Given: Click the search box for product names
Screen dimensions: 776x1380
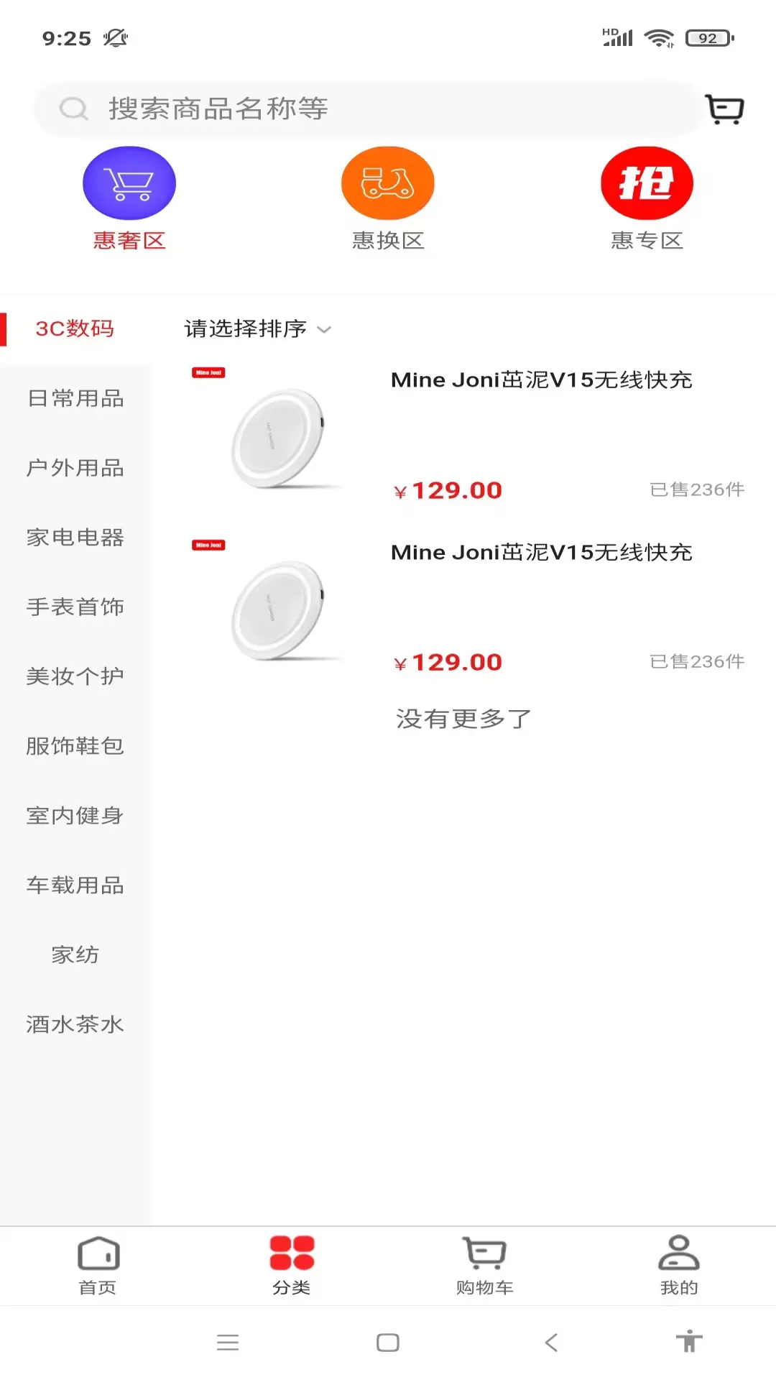Looking at the screenshot, I should click(366, 109).
